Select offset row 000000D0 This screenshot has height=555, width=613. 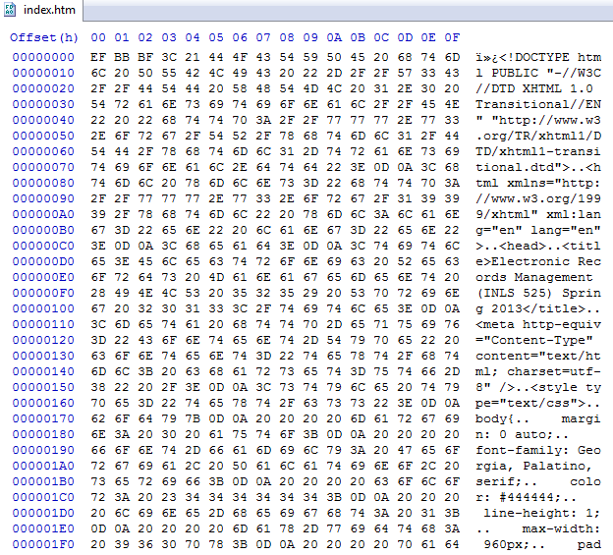pos(43,263)
